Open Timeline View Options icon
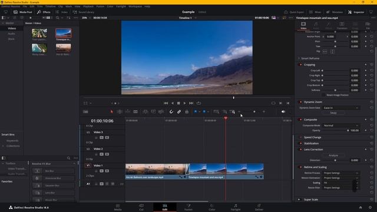This screenshot has width=377, height=212. click(x=85, y=111)
